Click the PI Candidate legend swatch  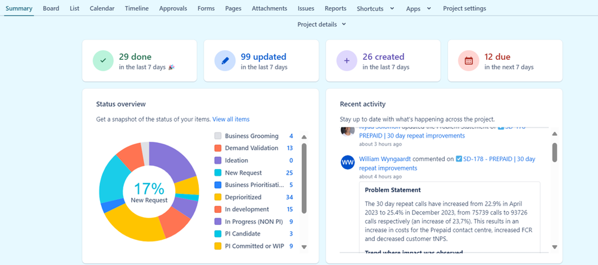(218, 234)
